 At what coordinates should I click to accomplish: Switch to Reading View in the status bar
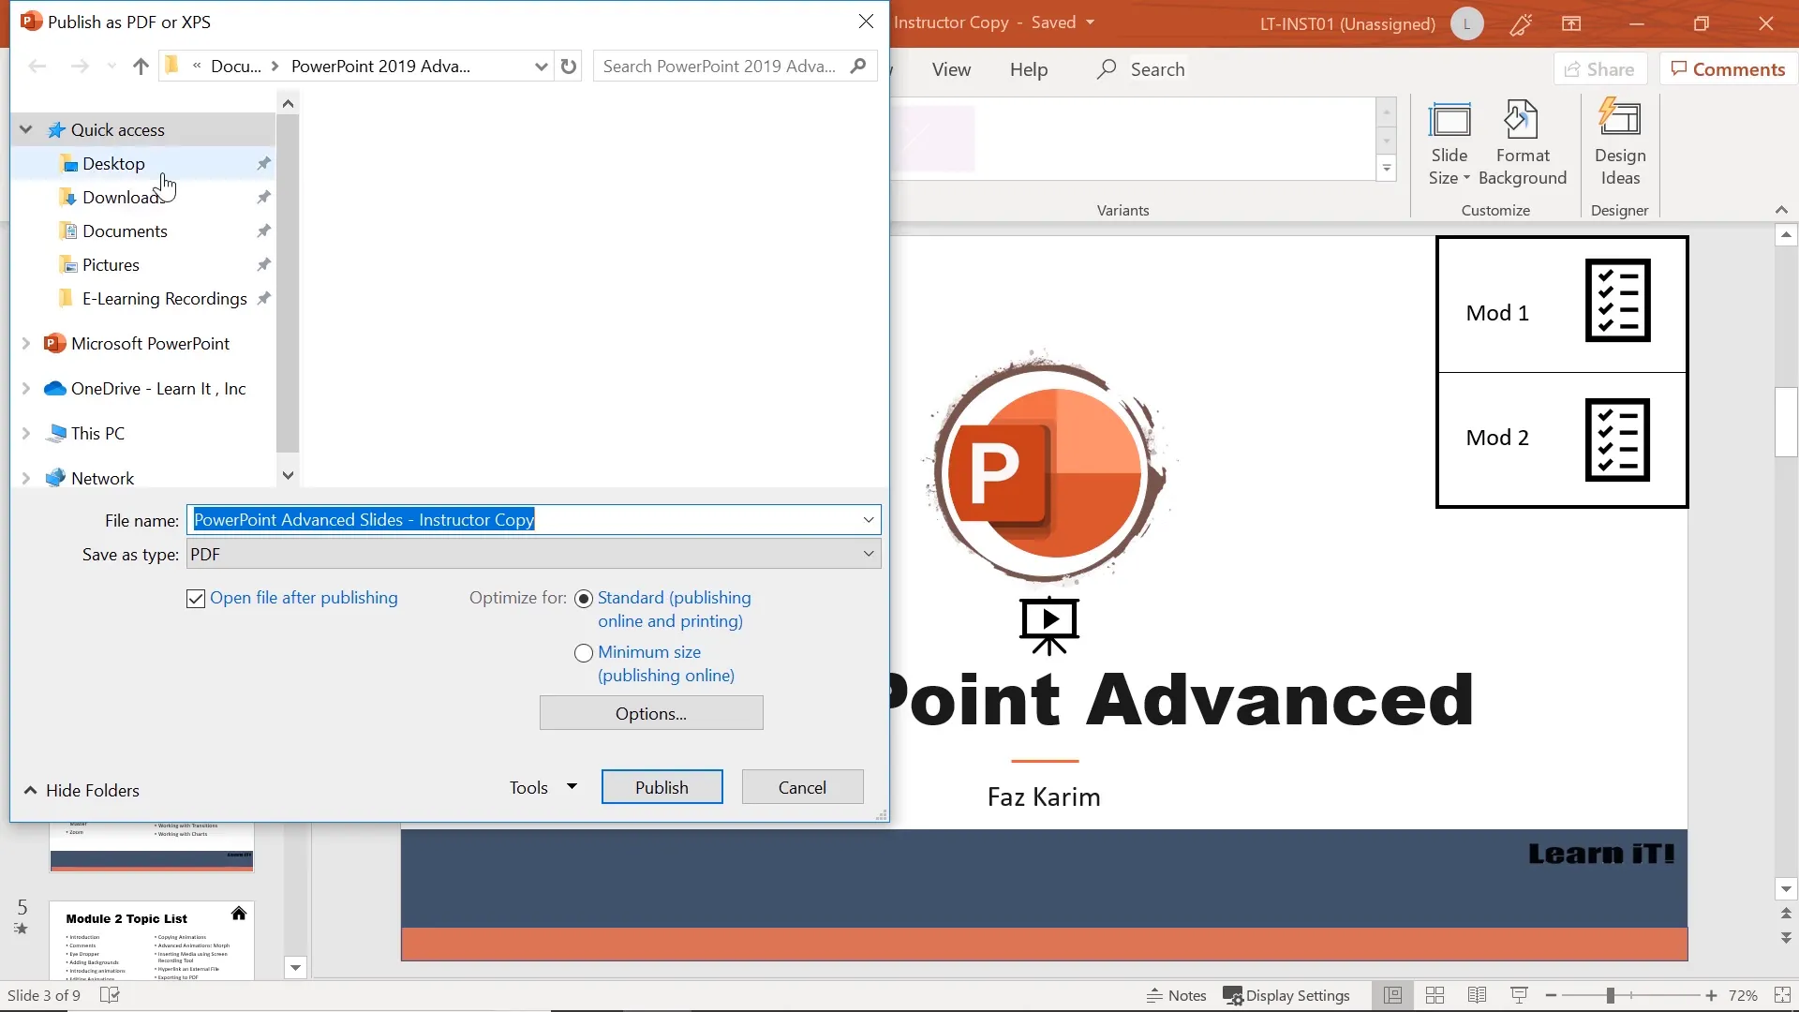(x=1477, y=995)
